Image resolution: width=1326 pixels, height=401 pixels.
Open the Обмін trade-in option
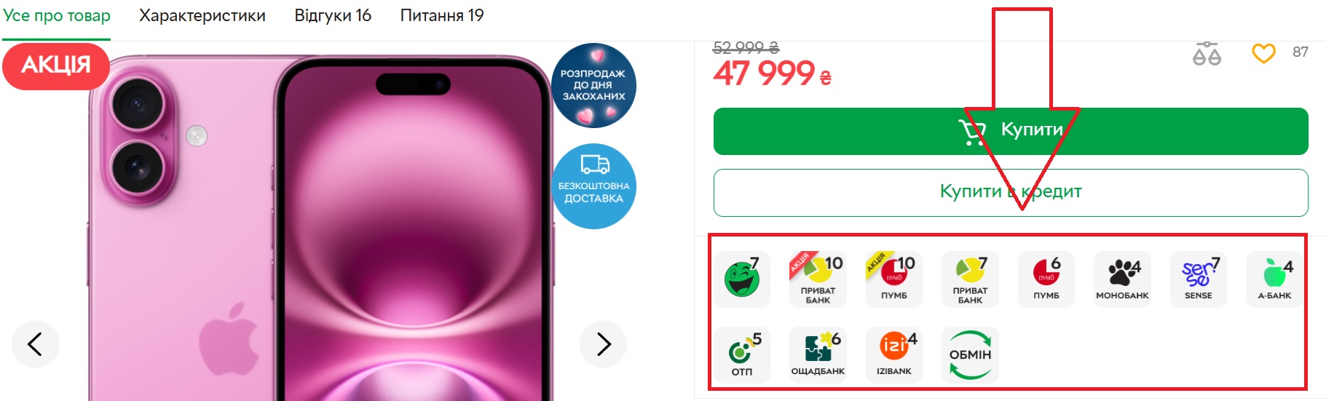[x=970, y=355]
